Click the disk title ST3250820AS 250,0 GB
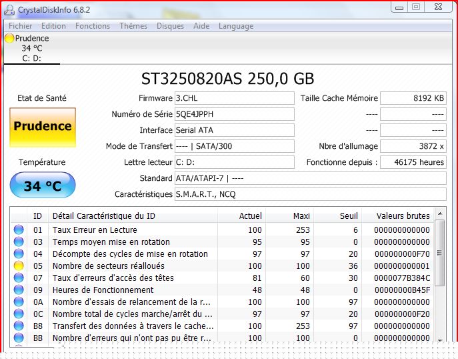 pos(227,79)
